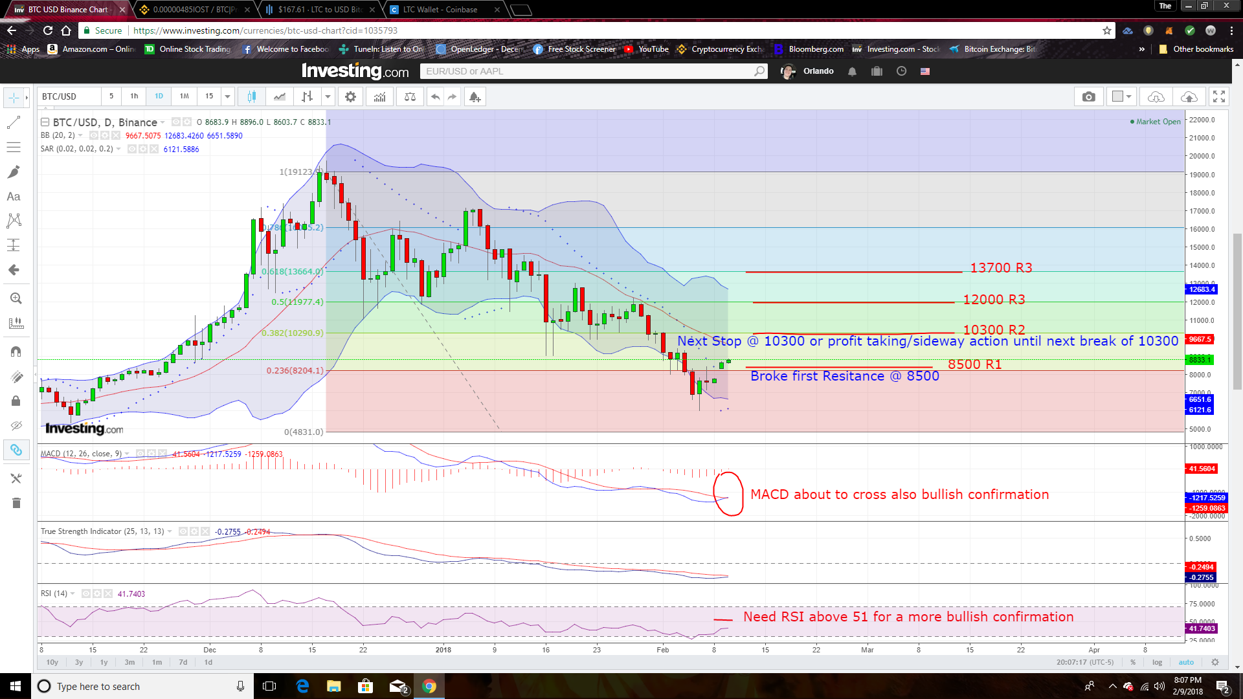
Task: Click the zoom in magnifier tool
Action: pos(16,298)
